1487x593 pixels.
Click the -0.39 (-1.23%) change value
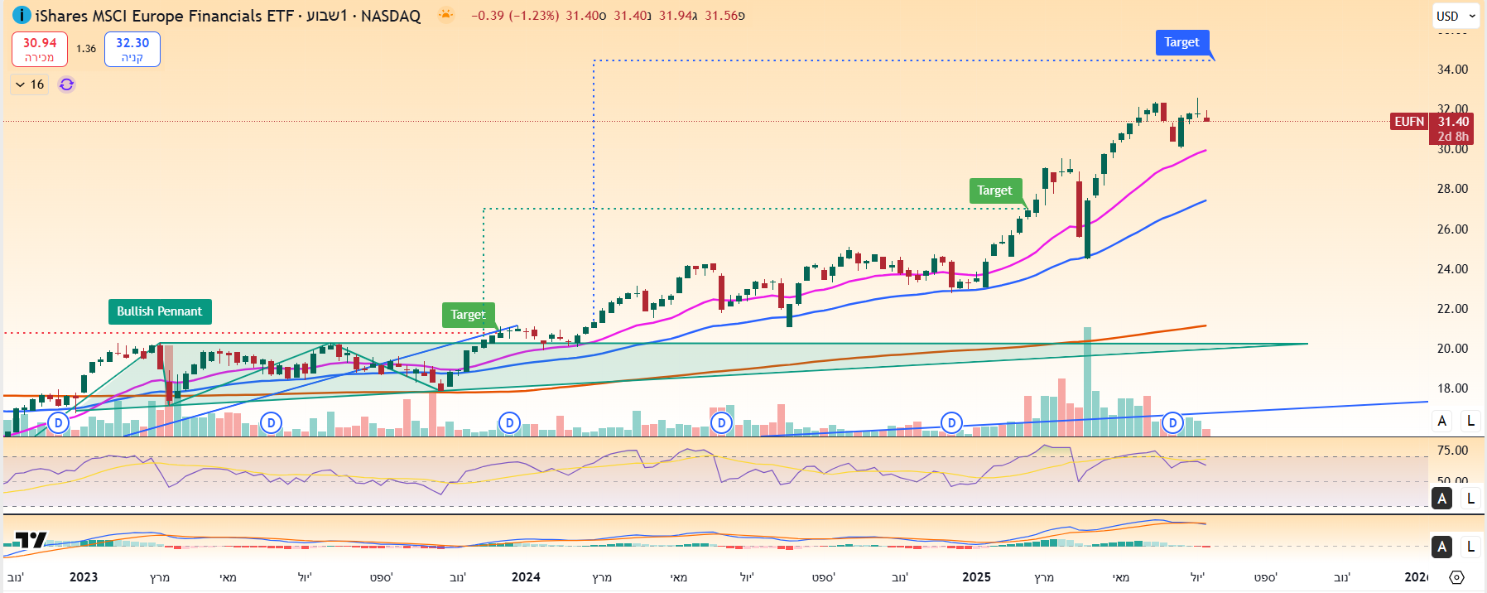(x=515, y=16)
